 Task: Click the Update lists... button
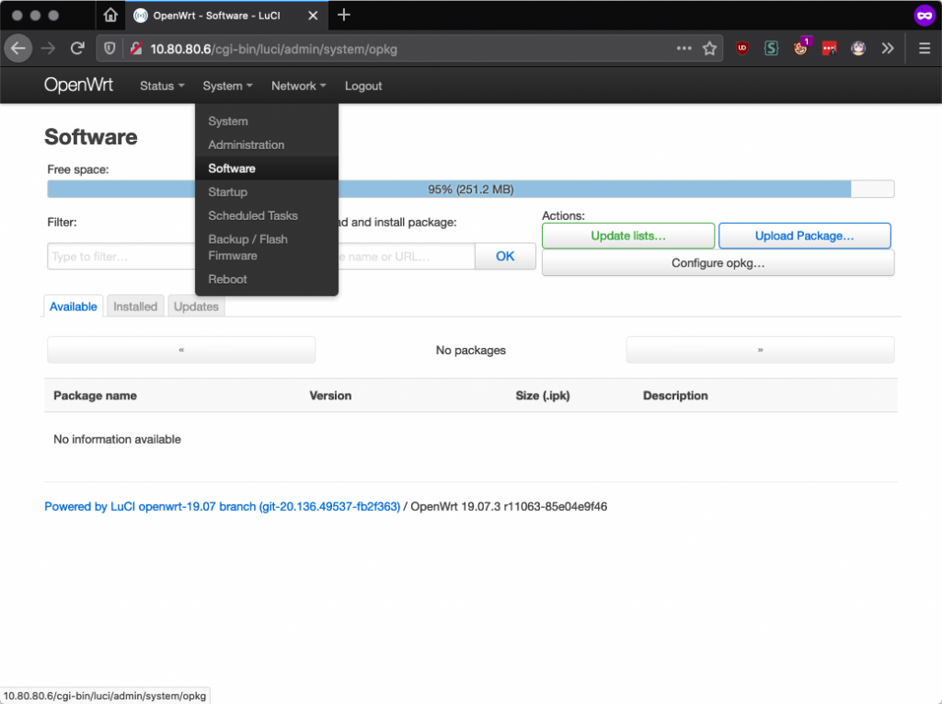click(x=627, y=236)
